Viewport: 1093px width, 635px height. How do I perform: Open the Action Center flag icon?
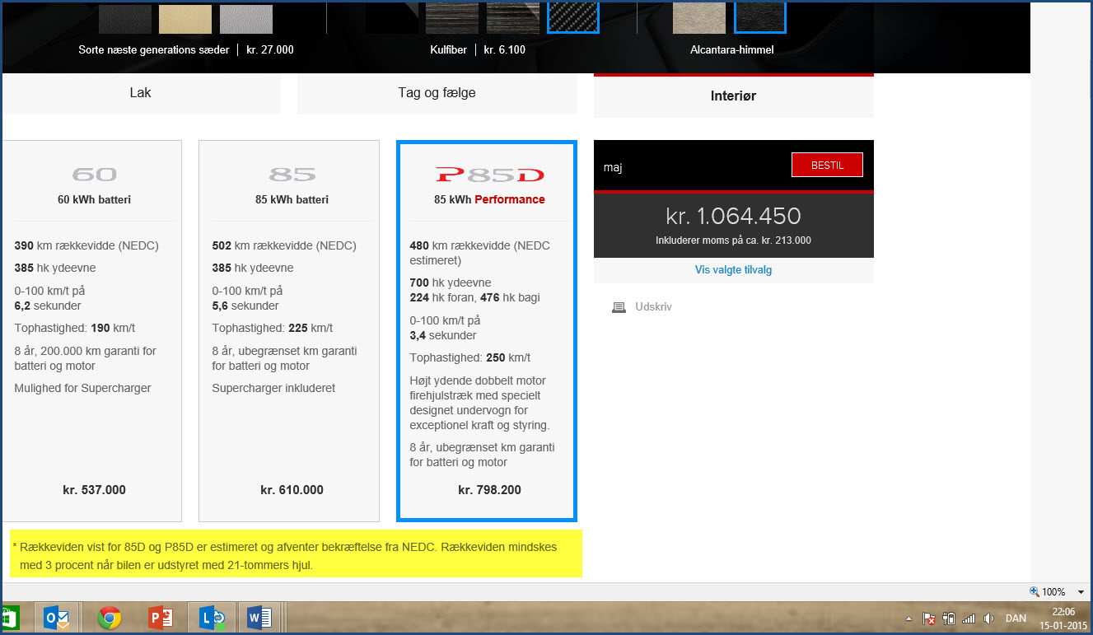(929, 619)
